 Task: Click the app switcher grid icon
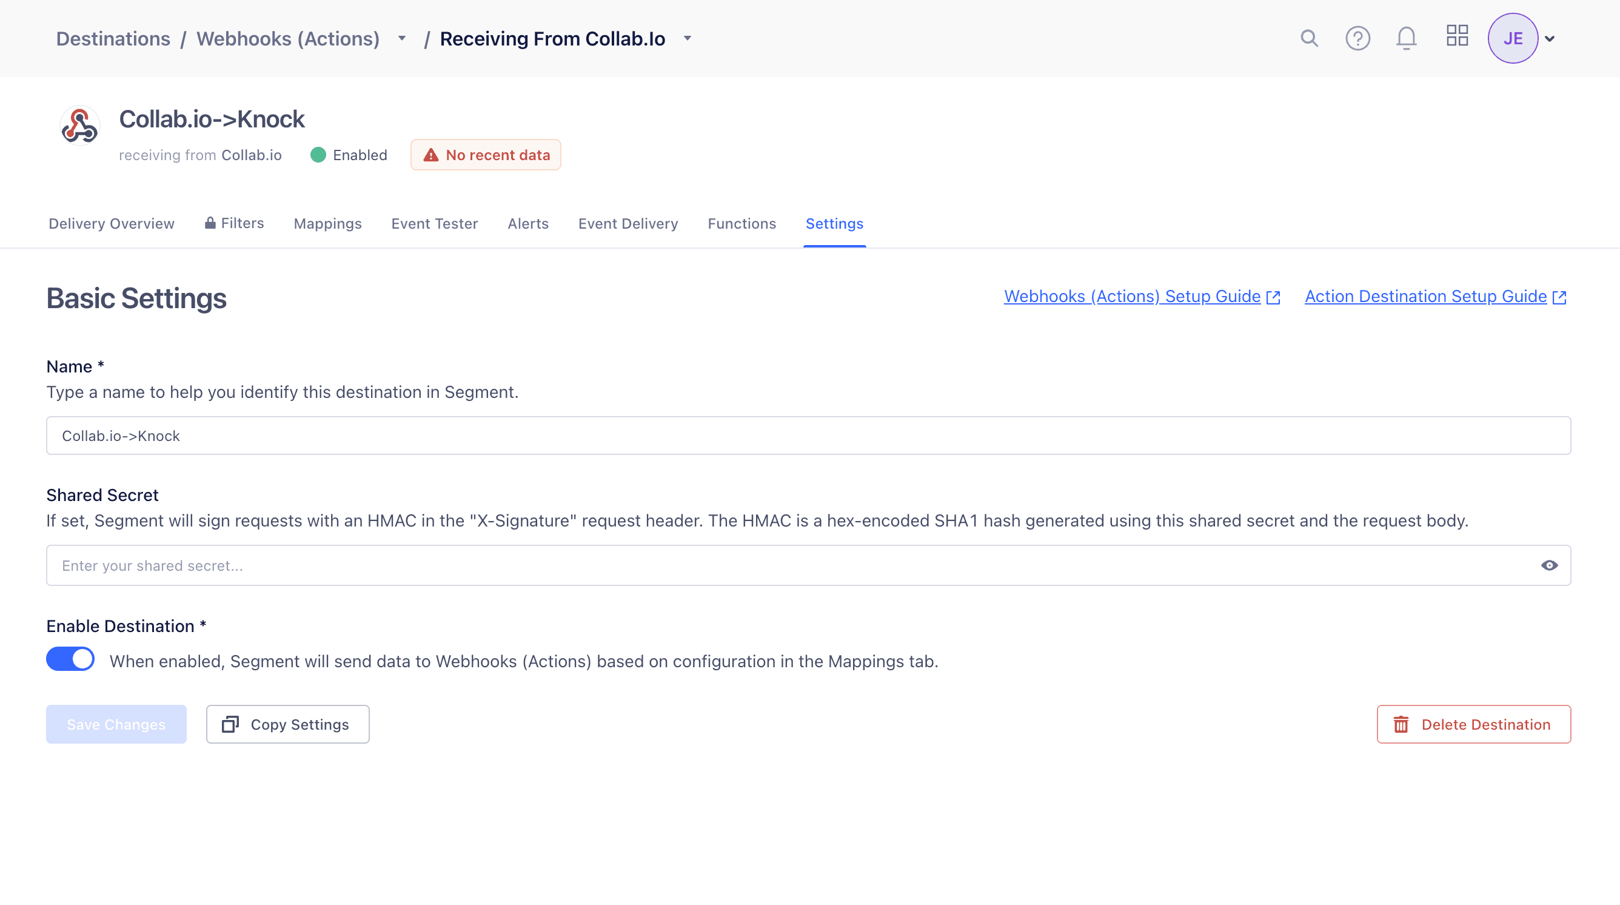1457,37
